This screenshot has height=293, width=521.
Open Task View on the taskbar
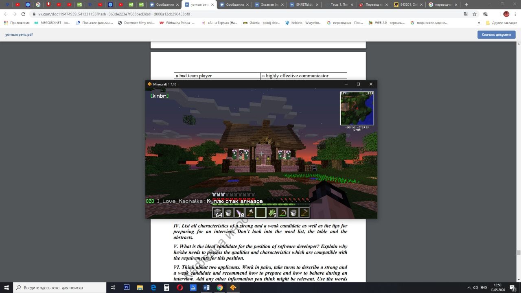click(113, 287)
